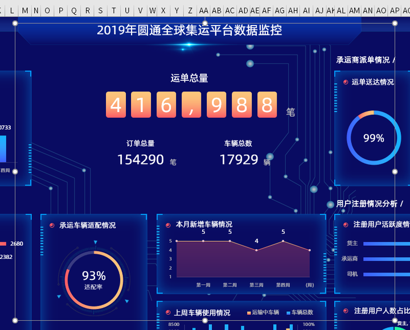Click the blue 车辆总数 legend entry
The image size is (410, 330).
point(300,312)
